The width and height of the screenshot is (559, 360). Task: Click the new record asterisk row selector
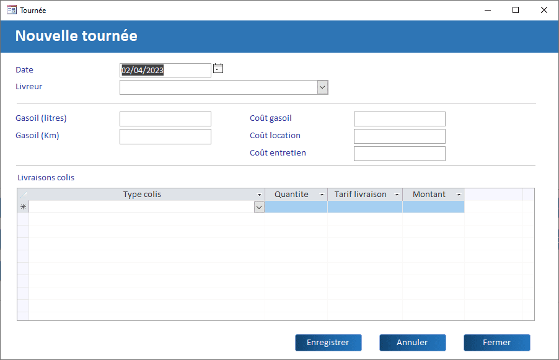[x=23, y=207]
